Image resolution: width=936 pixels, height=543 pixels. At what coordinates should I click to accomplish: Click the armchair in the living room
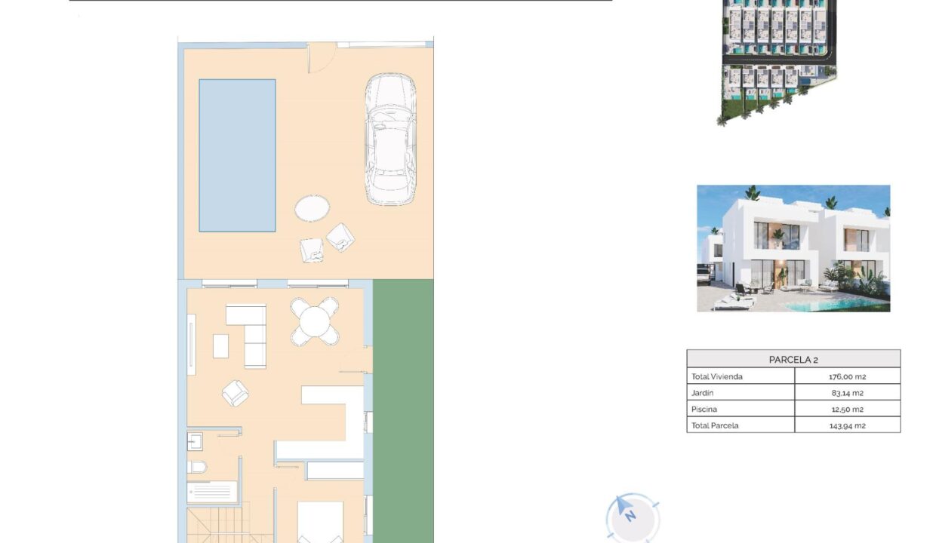[236, 393]
